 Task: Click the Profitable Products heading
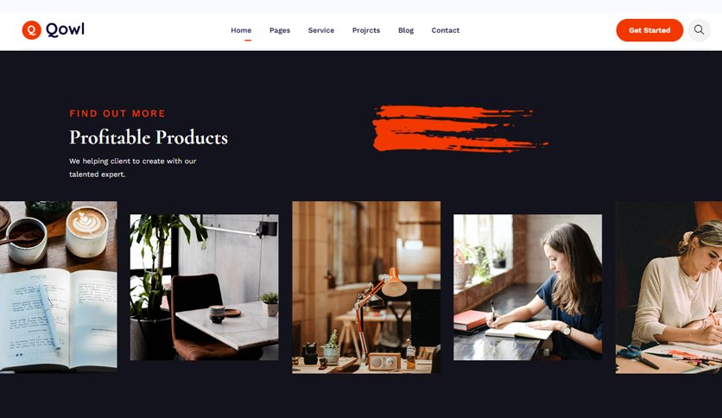pos(149,137)
